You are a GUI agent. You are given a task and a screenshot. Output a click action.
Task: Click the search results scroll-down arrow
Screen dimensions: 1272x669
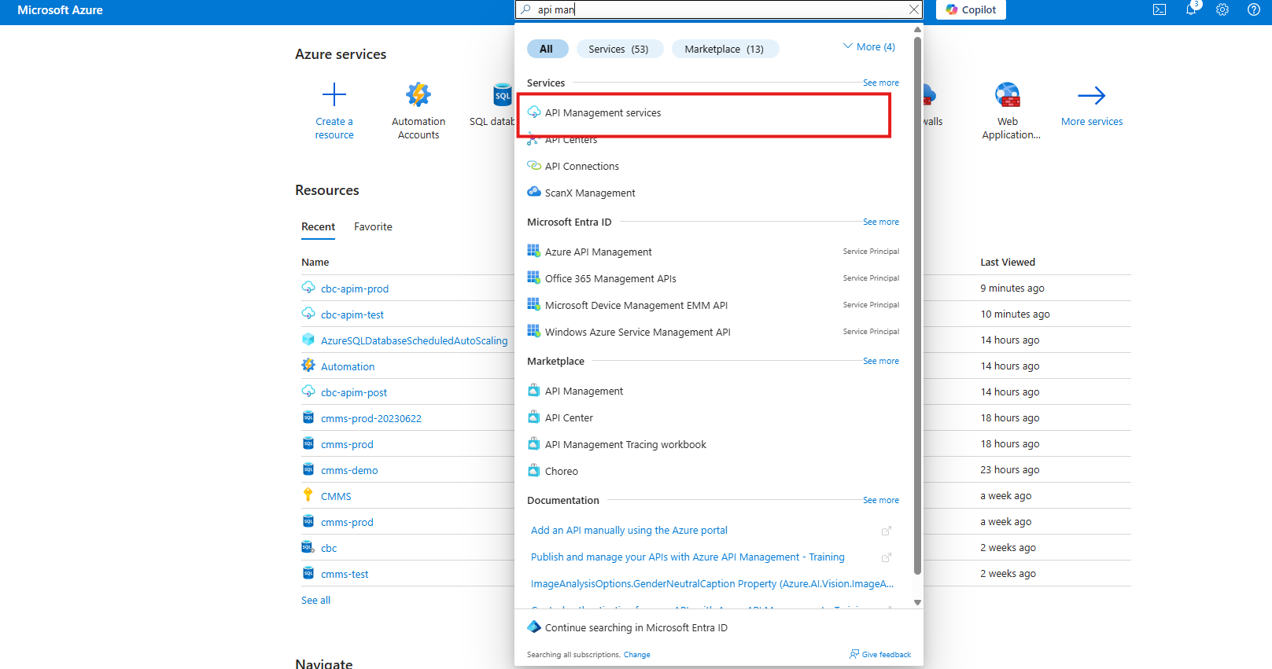(917, 602)
